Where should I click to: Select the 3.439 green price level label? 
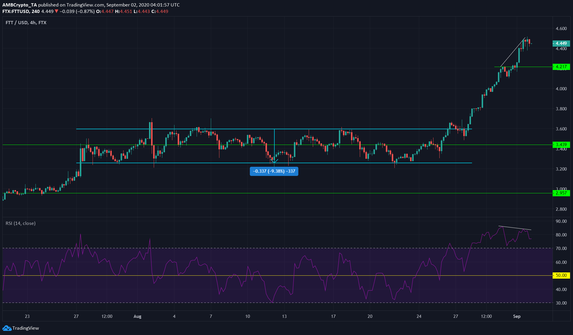click(x=561, y=145)
